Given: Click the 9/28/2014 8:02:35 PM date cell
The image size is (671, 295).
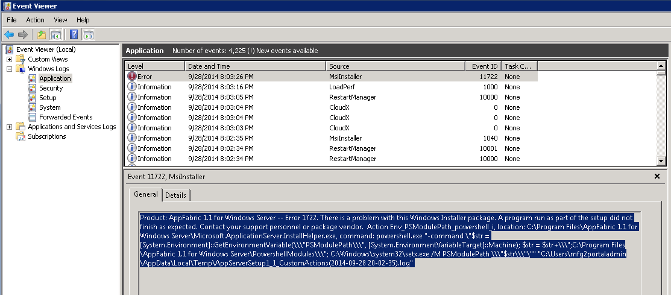Looking at the screenshot, I should point(221,138).
